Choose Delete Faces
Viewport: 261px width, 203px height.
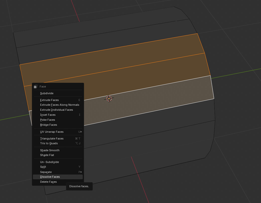click(58, 182)
